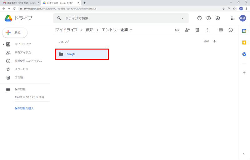Open the browser zoom icon
This screenshot has height=160, width=250.
coord(229,9)
